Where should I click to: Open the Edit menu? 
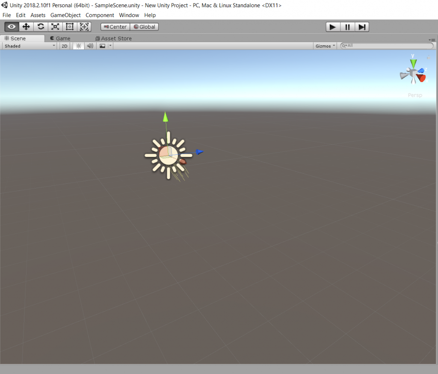(x=21, y=15)
